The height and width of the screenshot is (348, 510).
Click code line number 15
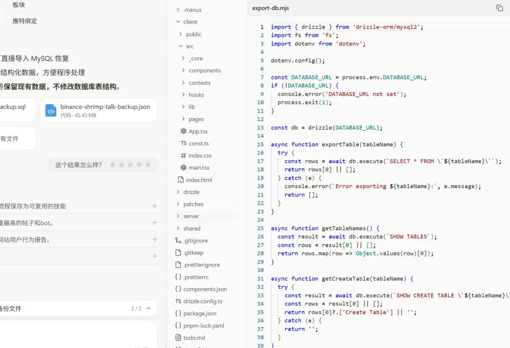(x=261, y=144)
